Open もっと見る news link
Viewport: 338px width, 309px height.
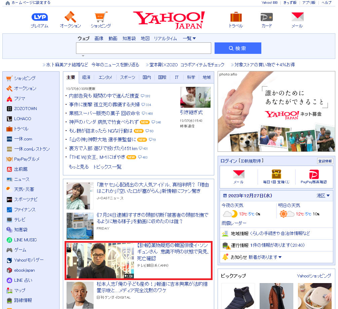point(79,167)
